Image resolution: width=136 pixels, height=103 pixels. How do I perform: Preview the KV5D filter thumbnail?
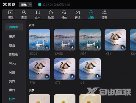click(x=65, y=40)
